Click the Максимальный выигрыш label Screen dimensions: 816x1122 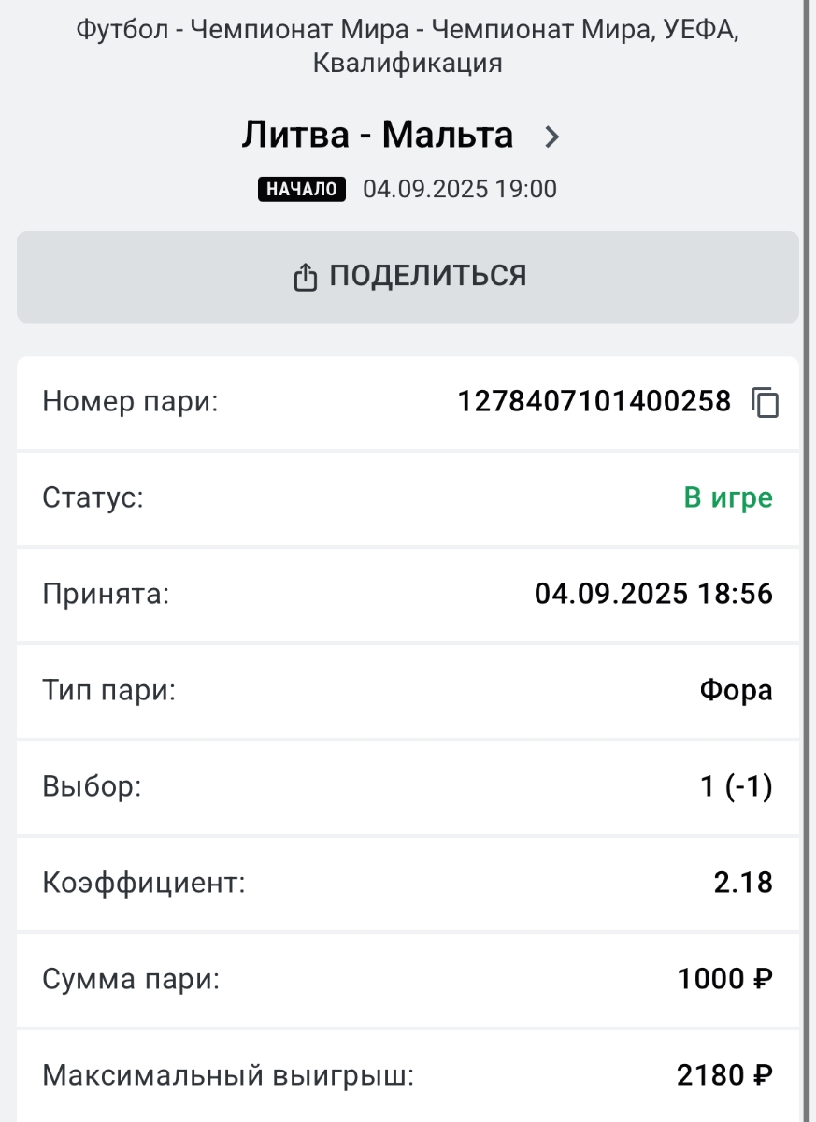point(228,1076)
